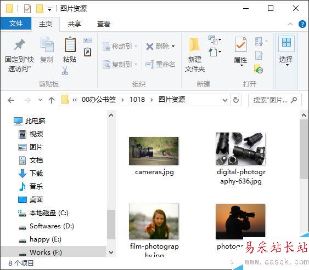Open the New item dropdown arrow
The image size is (309, 270).
pyautogui.click(x=220, y=39)
